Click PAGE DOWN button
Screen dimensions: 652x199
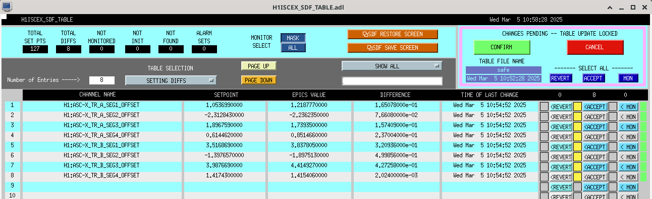tap(258, 80)
